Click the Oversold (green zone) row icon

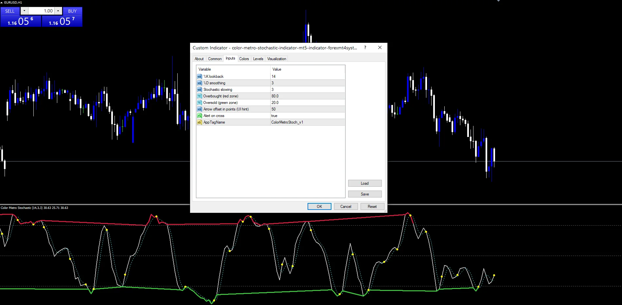199,103
